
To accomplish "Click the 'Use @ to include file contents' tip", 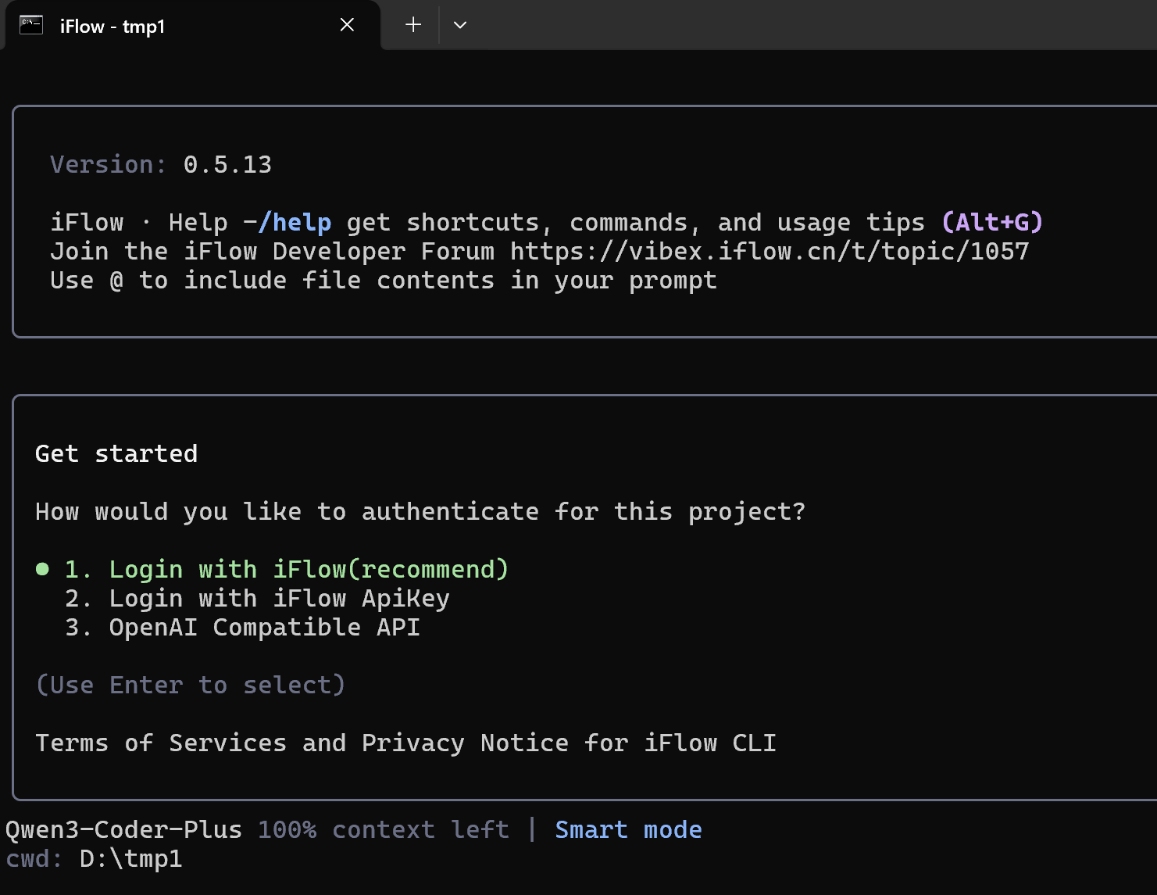I will click(x=384, y=280).
